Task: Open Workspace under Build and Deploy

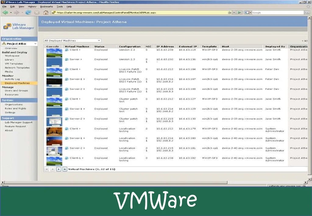Action: click(12, 56)
